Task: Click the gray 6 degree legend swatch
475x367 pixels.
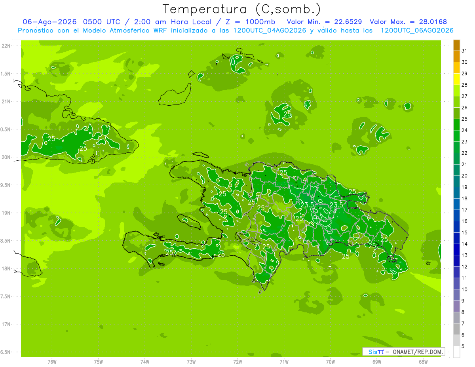Action: pyautogui.click(x=456, y=329)
